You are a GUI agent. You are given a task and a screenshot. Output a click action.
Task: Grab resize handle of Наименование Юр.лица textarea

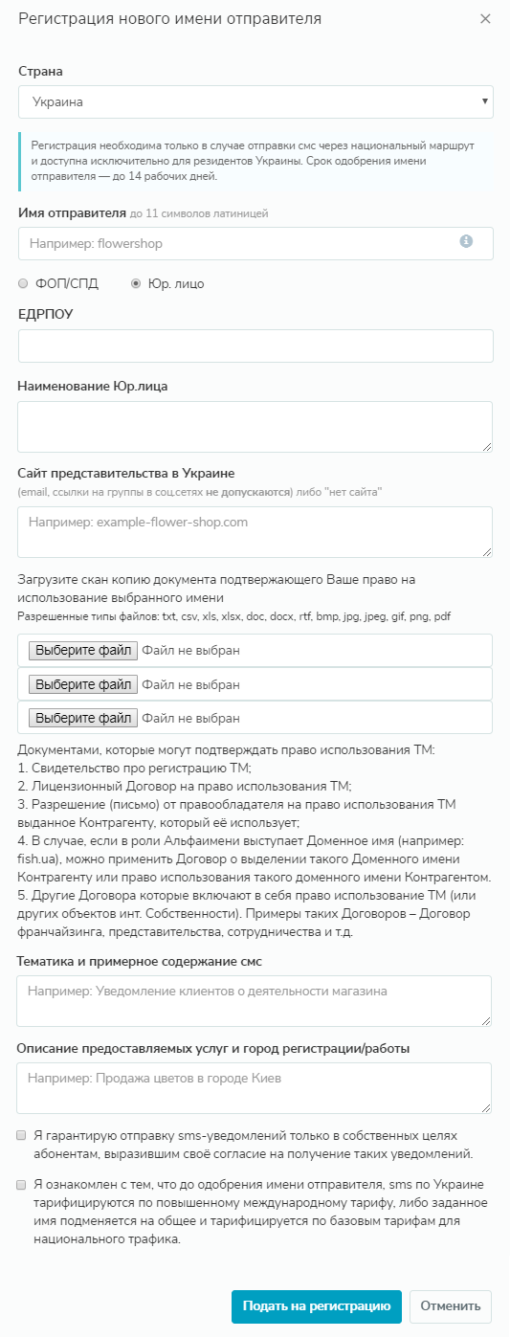pyautogui.click(x=487, y=446)
